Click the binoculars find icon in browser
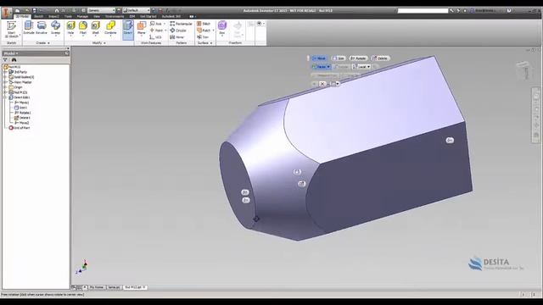The image size is (543, 305). 14,60
